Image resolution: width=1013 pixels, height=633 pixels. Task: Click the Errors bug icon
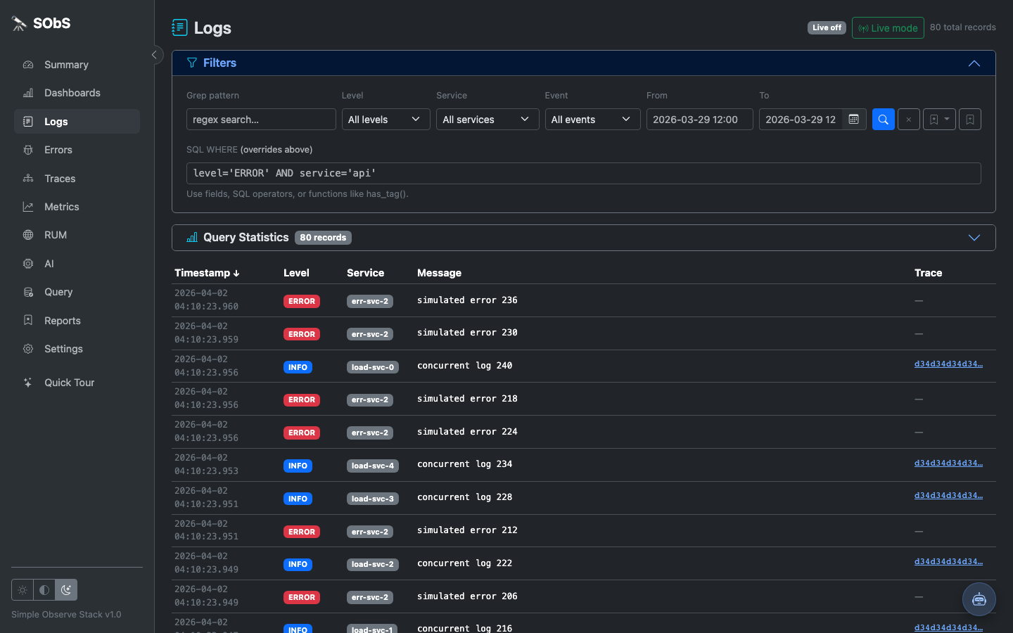(28, 150)
